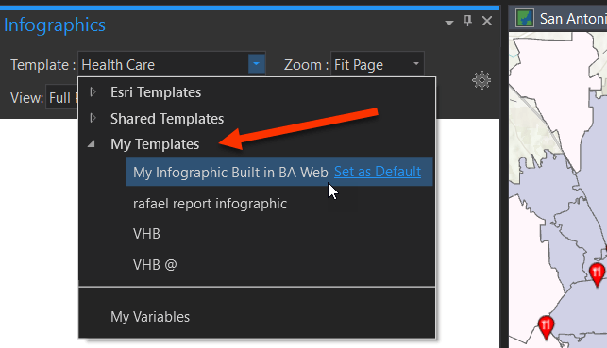Expand the Esri Templates group
607x348 pixels.
tap(93, 92)
